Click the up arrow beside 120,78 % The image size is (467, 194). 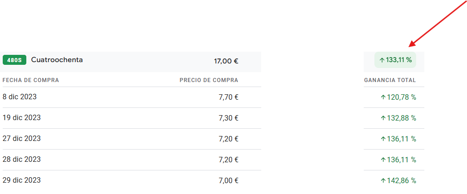coord(383,97)
